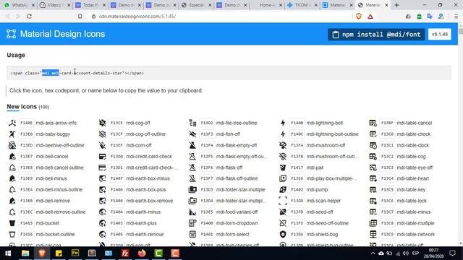Copy the name mdi-food-variant-off
Viewport: 463px width, 260px height.
click(237, 212)
